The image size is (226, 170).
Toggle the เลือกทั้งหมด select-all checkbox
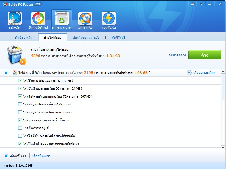(6, 156)
